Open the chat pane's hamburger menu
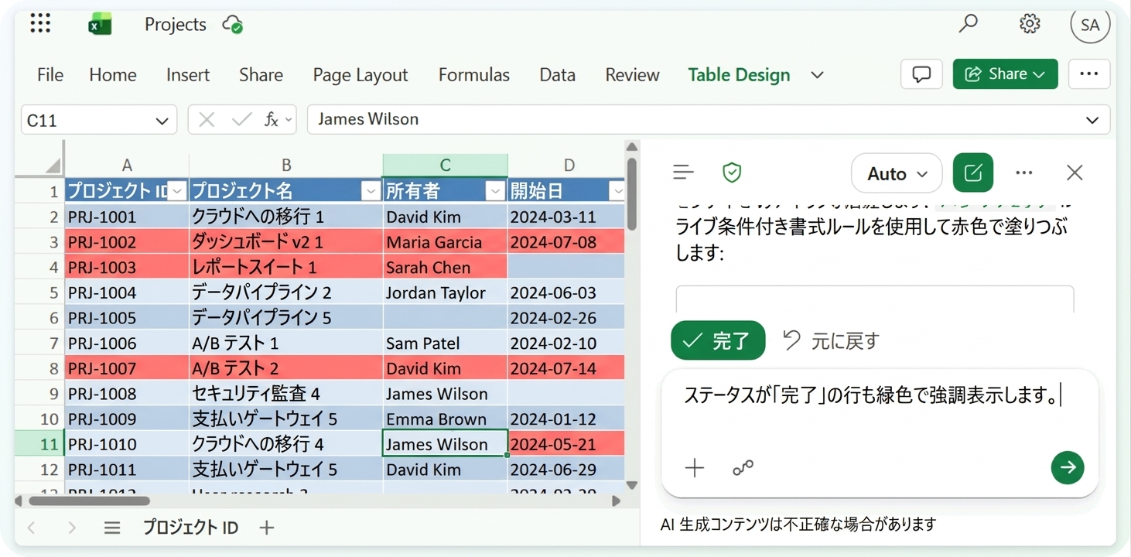This screenshot has height=557, width=1131. (683, 173)
